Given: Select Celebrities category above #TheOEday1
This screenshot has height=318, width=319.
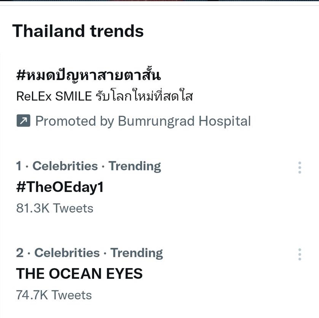Looking at the screenshot, I should [x=65, y=166].
